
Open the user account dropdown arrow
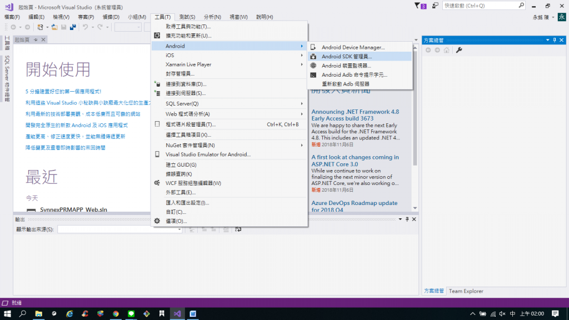point(553,17)
